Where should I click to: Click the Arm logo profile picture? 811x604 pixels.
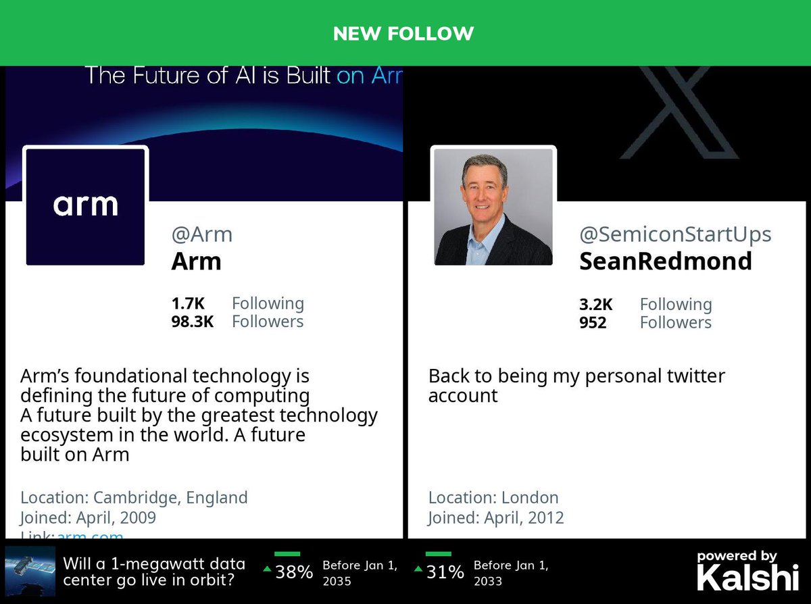point(86,207)
